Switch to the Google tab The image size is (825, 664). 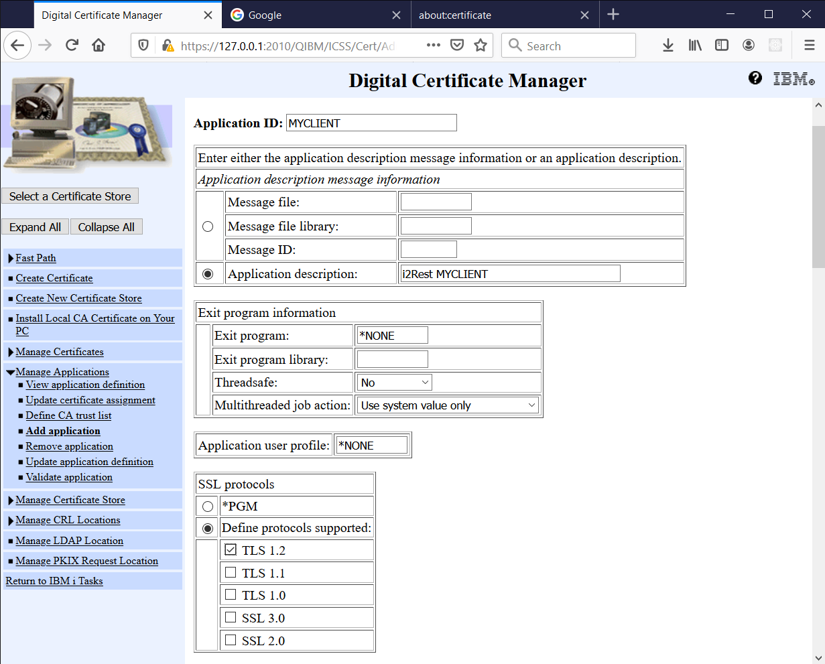point(315,15)
